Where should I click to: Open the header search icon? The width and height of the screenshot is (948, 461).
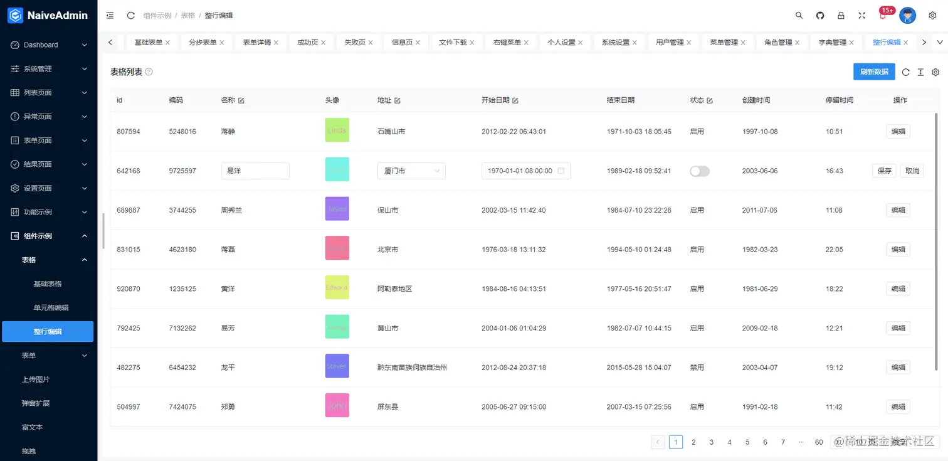coord(799,15)
